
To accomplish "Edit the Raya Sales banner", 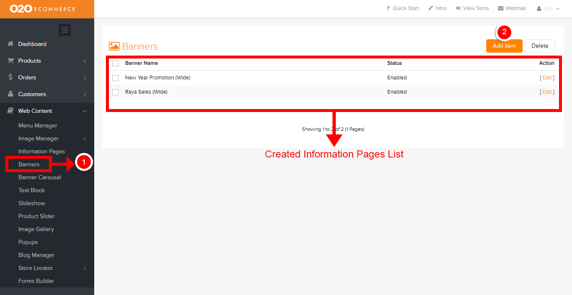I will [547, 92].
